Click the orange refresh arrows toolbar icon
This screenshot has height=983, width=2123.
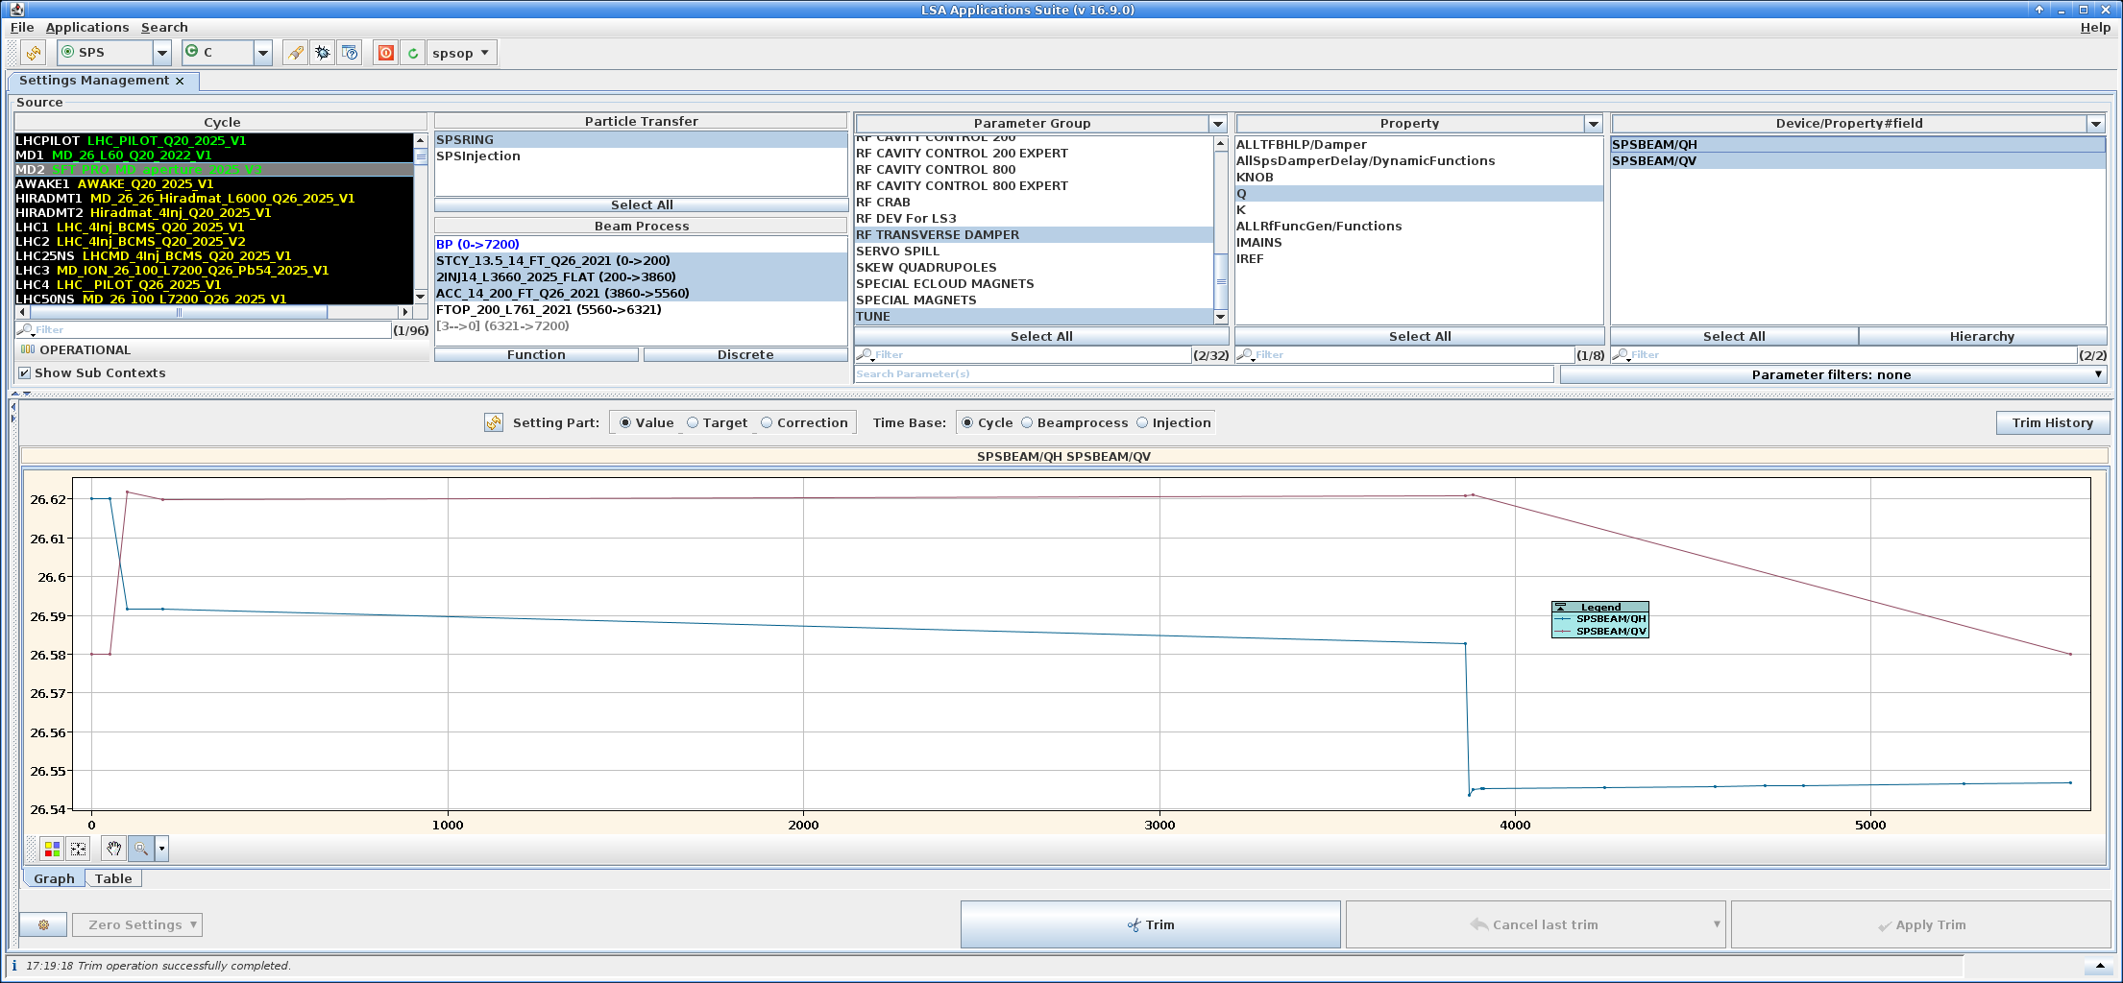[34, 53]
